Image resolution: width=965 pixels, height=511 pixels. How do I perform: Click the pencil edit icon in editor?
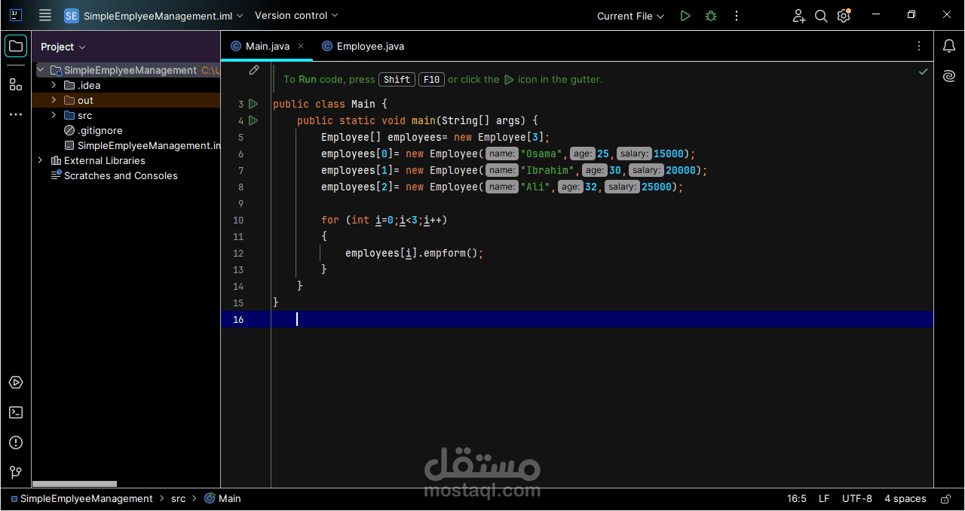click(x=254, y=70)
